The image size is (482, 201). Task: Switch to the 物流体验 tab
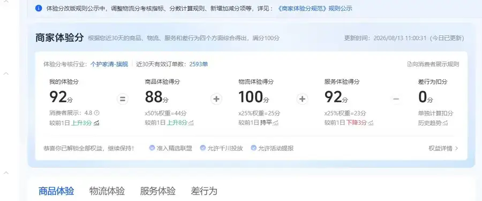point(107,191)
